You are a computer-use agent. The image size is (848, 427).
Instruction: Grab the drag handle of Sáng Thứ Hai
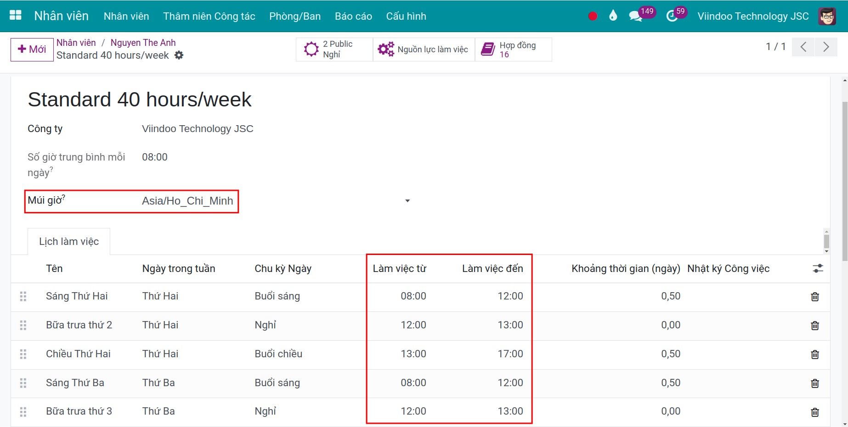[23, 297]
